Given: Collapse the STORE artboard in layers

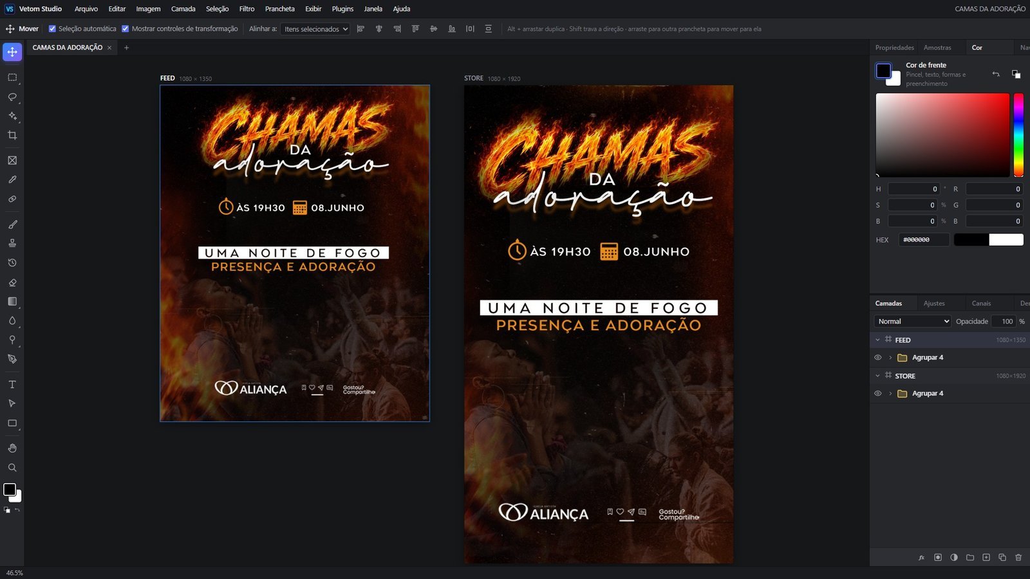Looking at the screenshot, I should [877, 376].
